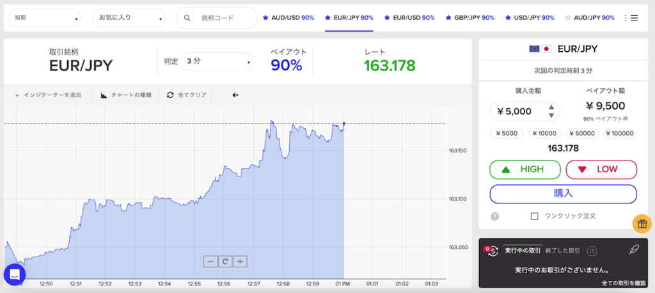Viewport: 655px width, 293px height.
Task: Click the help question mark icon
Action: [494, 216]
